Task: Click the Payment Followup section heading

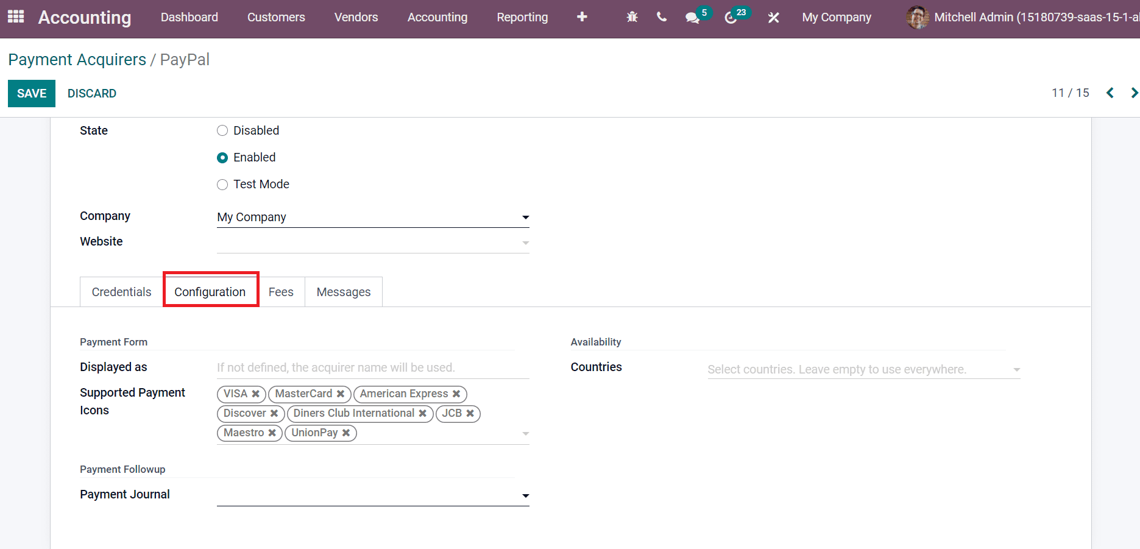Action: (122, 469)
